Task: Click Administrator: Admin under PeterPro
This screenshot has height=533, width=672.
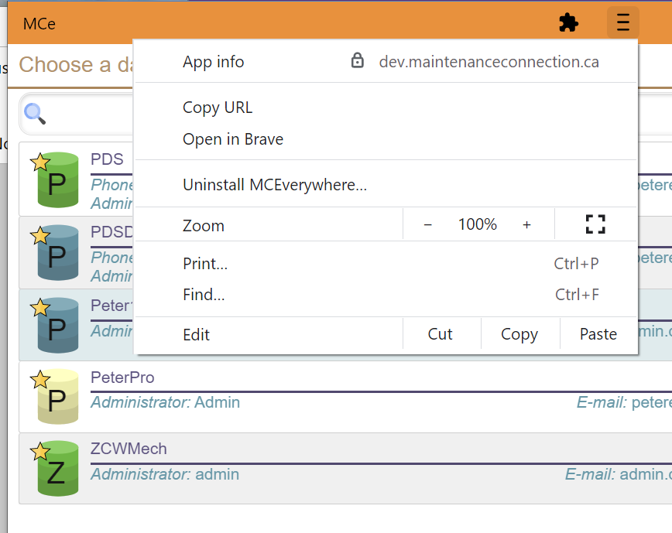Action: (165, 402)
